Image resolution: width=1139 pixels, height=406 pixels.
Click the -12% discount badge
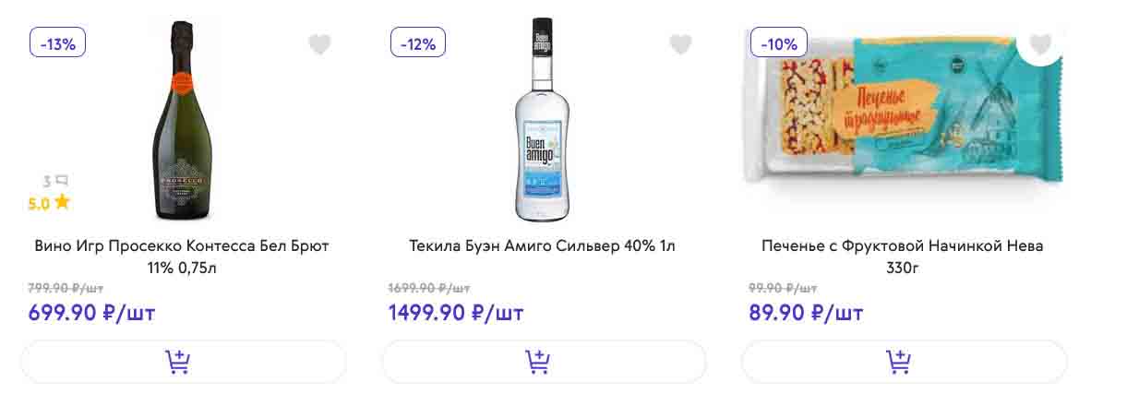(x=418, y=42)
